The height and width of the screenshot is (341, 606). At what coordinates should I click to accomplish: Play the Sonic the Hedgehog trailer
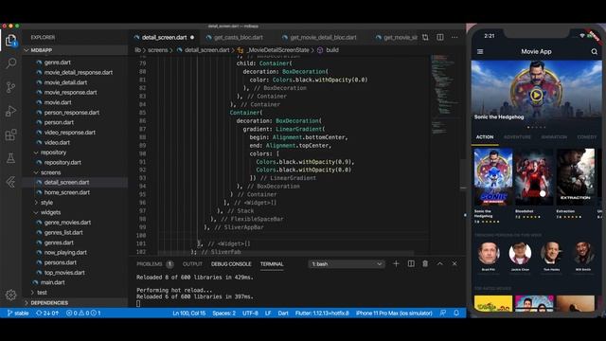point(536,95)
